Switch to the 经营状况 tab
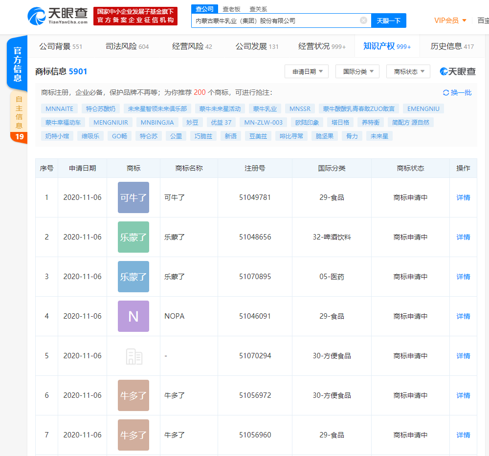 [x=322, y=46]
